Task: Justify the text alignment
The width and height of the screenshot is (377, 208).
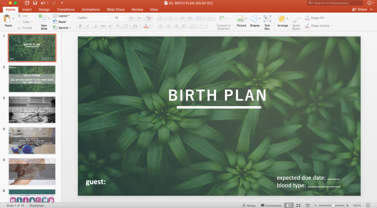Action: pos(184,26)
